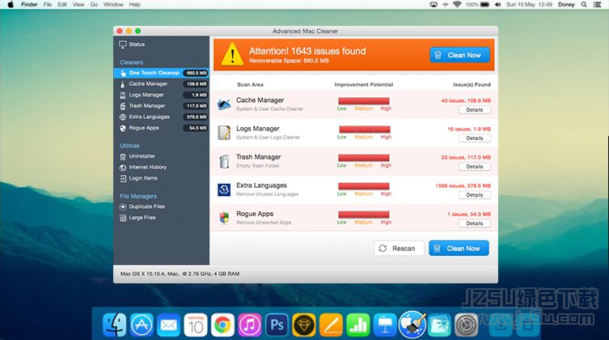Click '1566 issues, 378.6 MB' text
Viewport: 609px width, 340px height.
[463, 185]
